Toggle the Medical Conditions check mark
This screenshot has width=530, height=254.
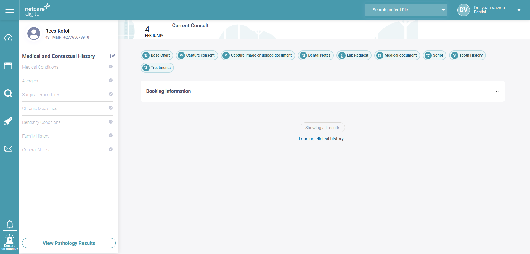[111, 66]
